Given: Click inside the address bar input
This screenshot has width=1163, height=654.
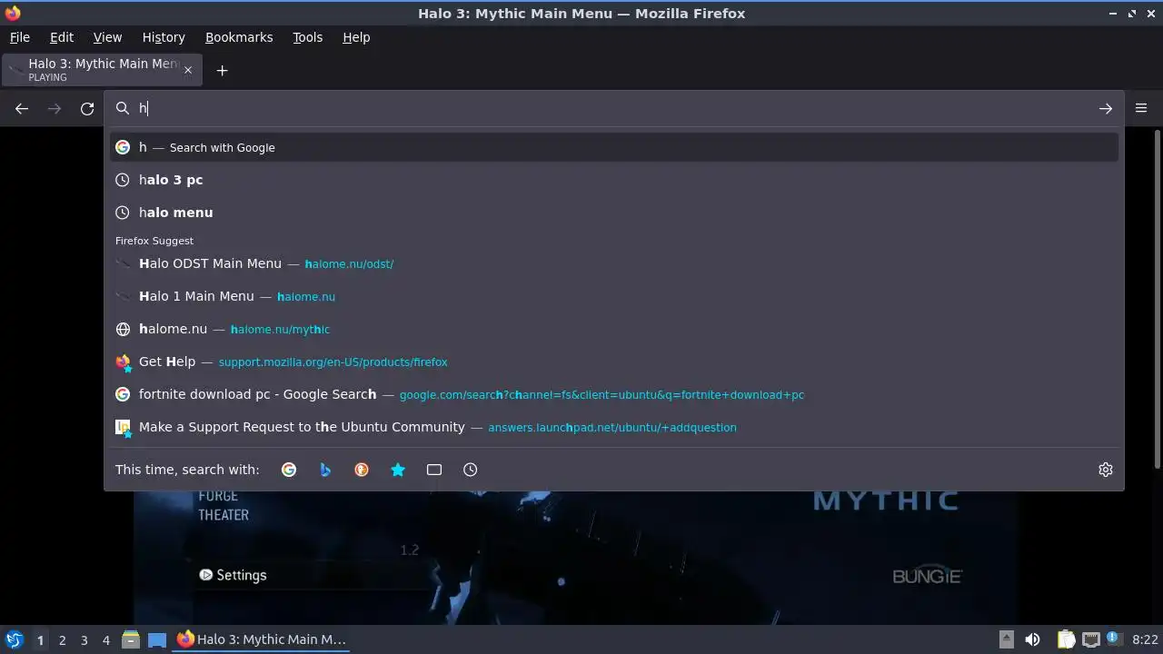Looking at the screenshot, I should [x=613, y=108].
